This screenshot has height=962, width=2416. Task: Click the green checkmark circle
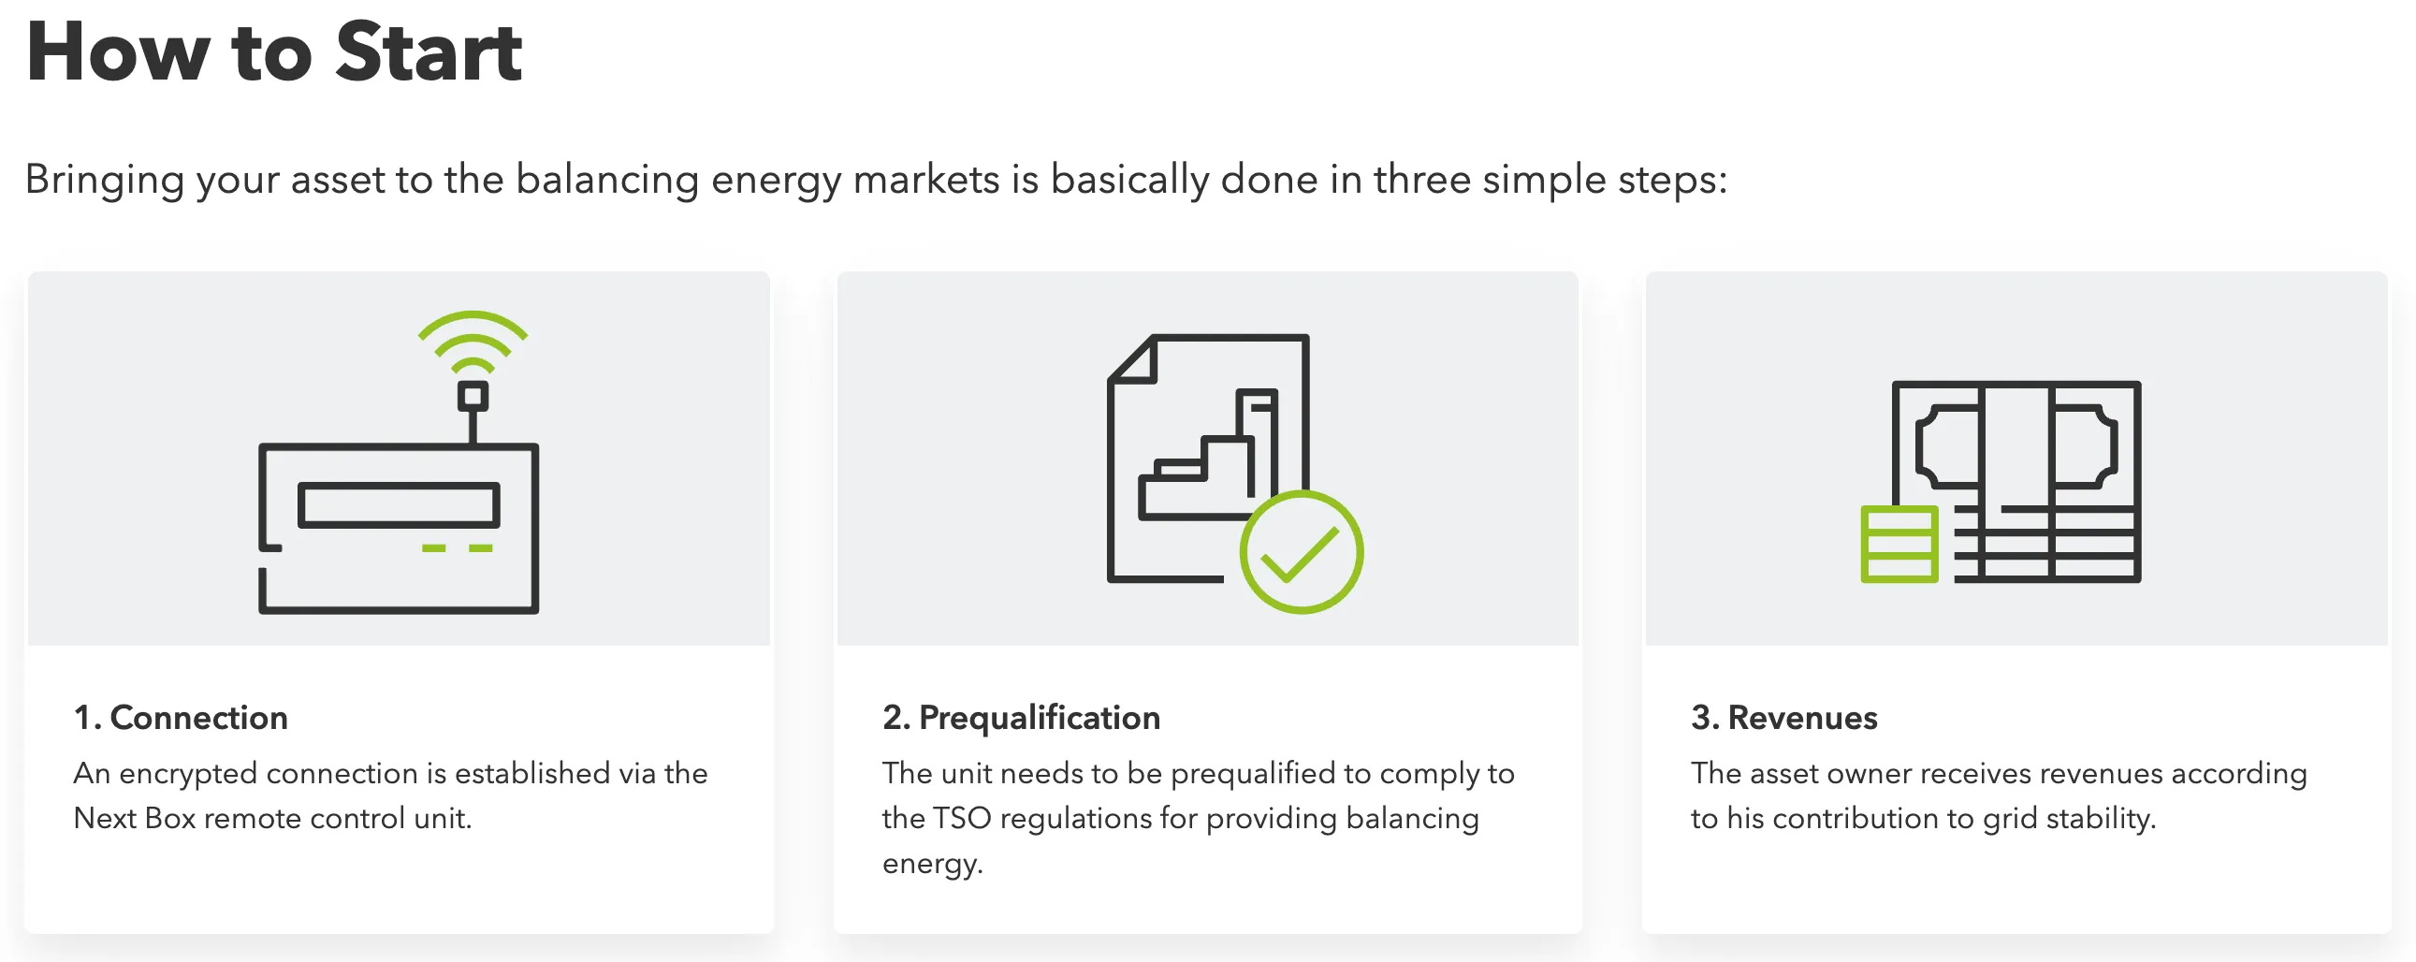1301,552
